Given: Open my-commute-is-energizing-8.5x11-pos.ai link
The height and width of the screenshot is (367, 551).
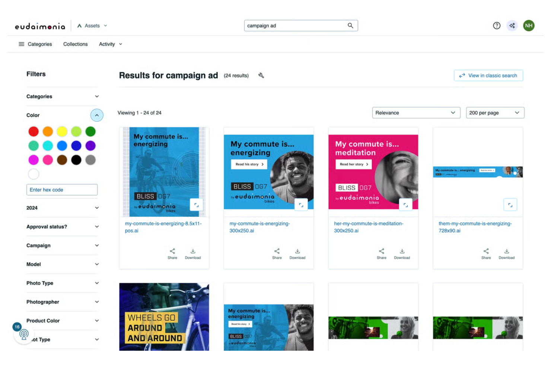Looking at the screenshot, I should tap(163, 227).
